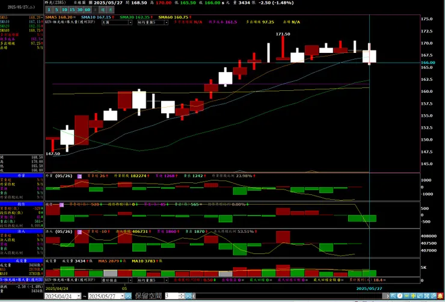This screenshot has width=445, height=302.
Task: Select the 1-minute timeframe button
Action: point(49,10)
